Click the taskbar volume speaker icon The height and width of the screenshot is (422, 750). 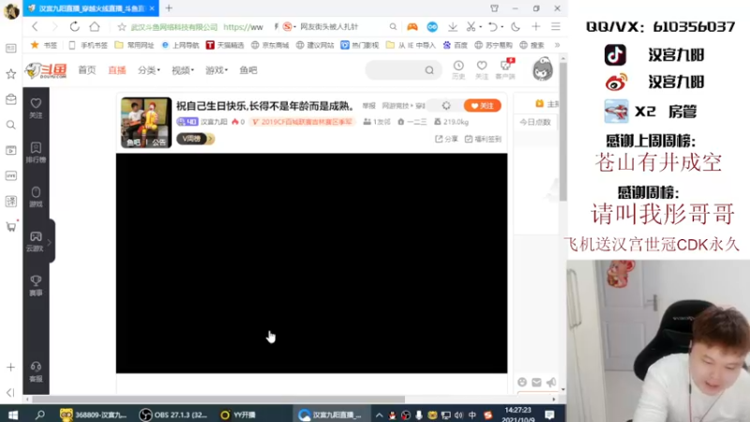tap(458, 414)
